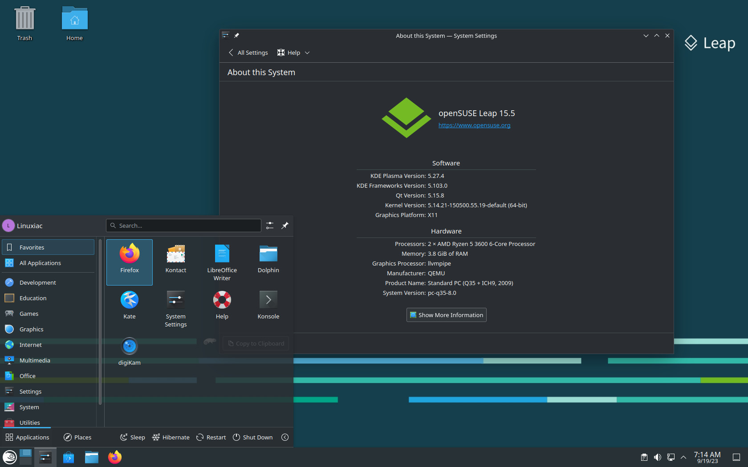Open the Development category
This screenshot has height=467, width=748.
48,282
